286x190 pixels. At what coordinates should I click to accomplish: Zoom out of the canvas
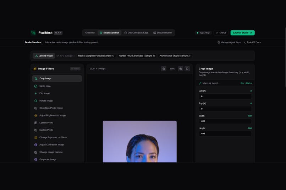click(164, 69)
